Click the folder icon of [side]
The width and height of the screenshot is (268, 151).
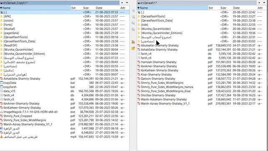tap(139, 25)
